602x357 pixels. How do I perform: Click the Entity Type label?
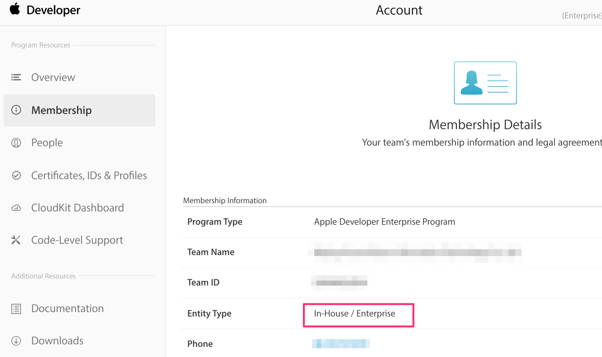click(x=209, y=314)
